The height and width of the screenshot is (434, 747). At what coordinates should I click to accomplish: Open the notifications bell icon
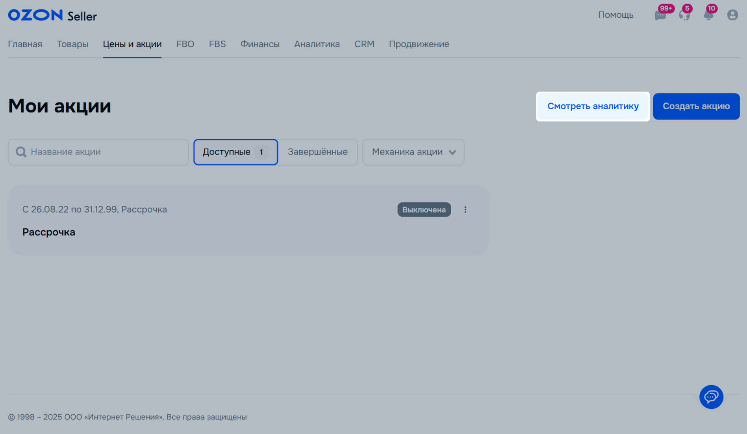(x=708, y=15)
